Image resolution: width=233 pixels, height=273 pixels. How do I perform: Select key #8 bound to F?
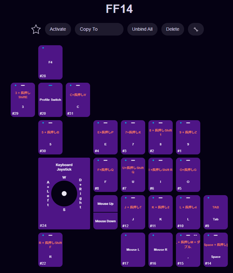tap(106, 175)
